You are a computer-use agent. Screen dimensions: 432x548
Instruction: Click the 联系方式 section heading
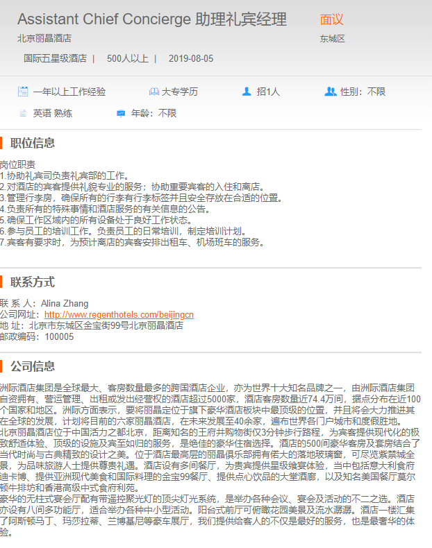33,282
